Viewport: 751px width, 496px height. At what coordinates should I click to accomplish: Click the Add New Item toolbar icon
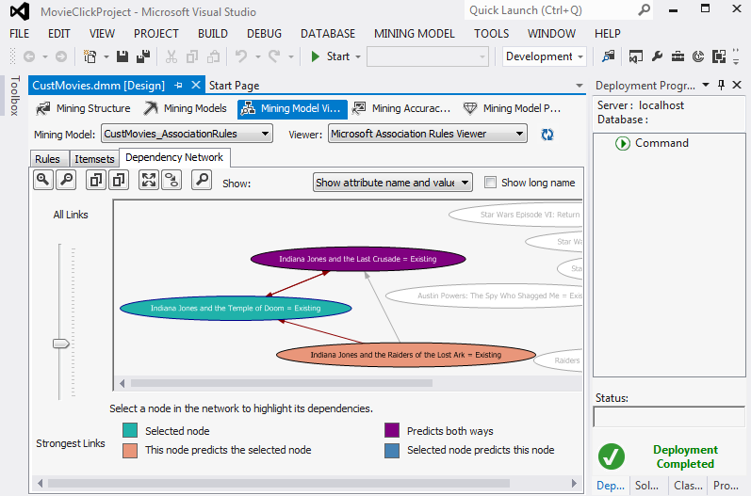(90, 56)
